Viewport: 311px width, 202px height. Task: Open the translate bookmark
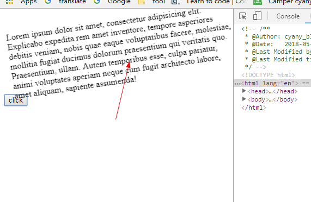point(65,2)
